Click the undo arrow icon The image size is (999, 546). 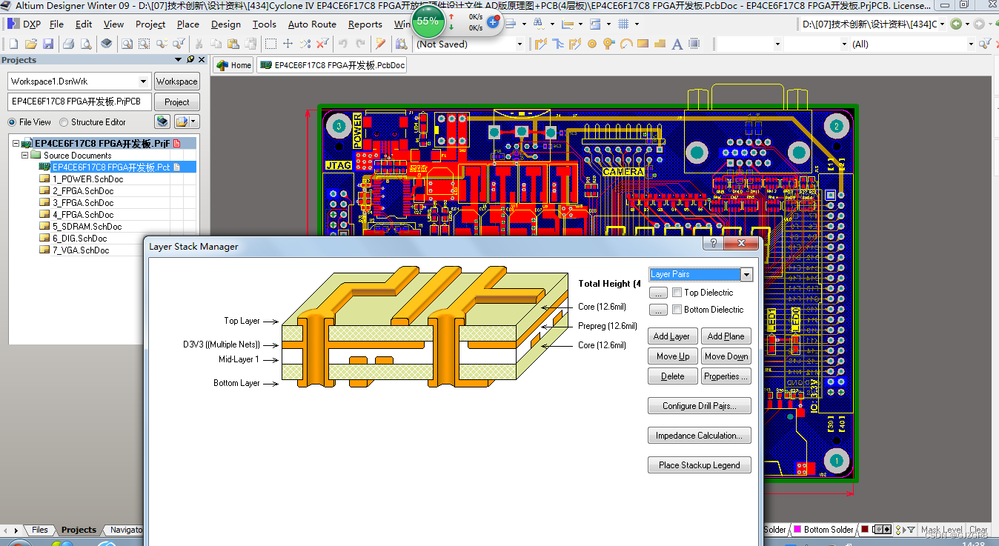tap(342, 44)
